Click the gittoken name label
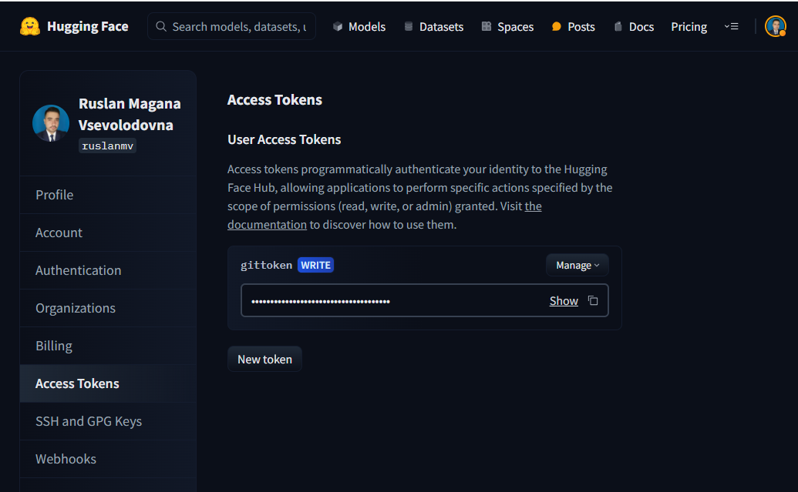This screenshot has height=492, width=798. 266,265
